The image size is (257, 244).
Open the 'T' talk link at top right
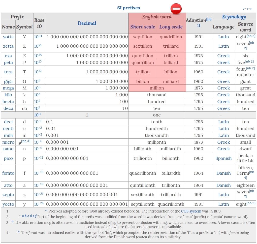pos(247,9)
